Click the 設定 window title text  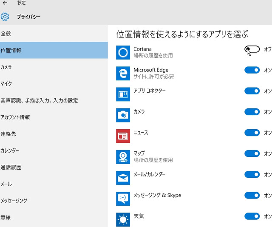click(22, 3)
